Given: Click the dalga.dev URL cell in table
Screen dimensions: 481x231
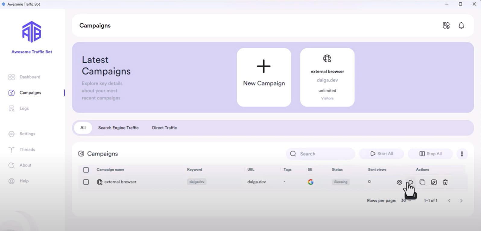Looking at the screenshot, I should point(257,182).
